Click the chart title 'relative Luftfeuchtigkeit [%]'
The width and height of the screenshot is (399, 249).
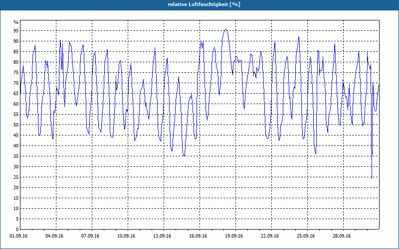click(x=204, y=4)
